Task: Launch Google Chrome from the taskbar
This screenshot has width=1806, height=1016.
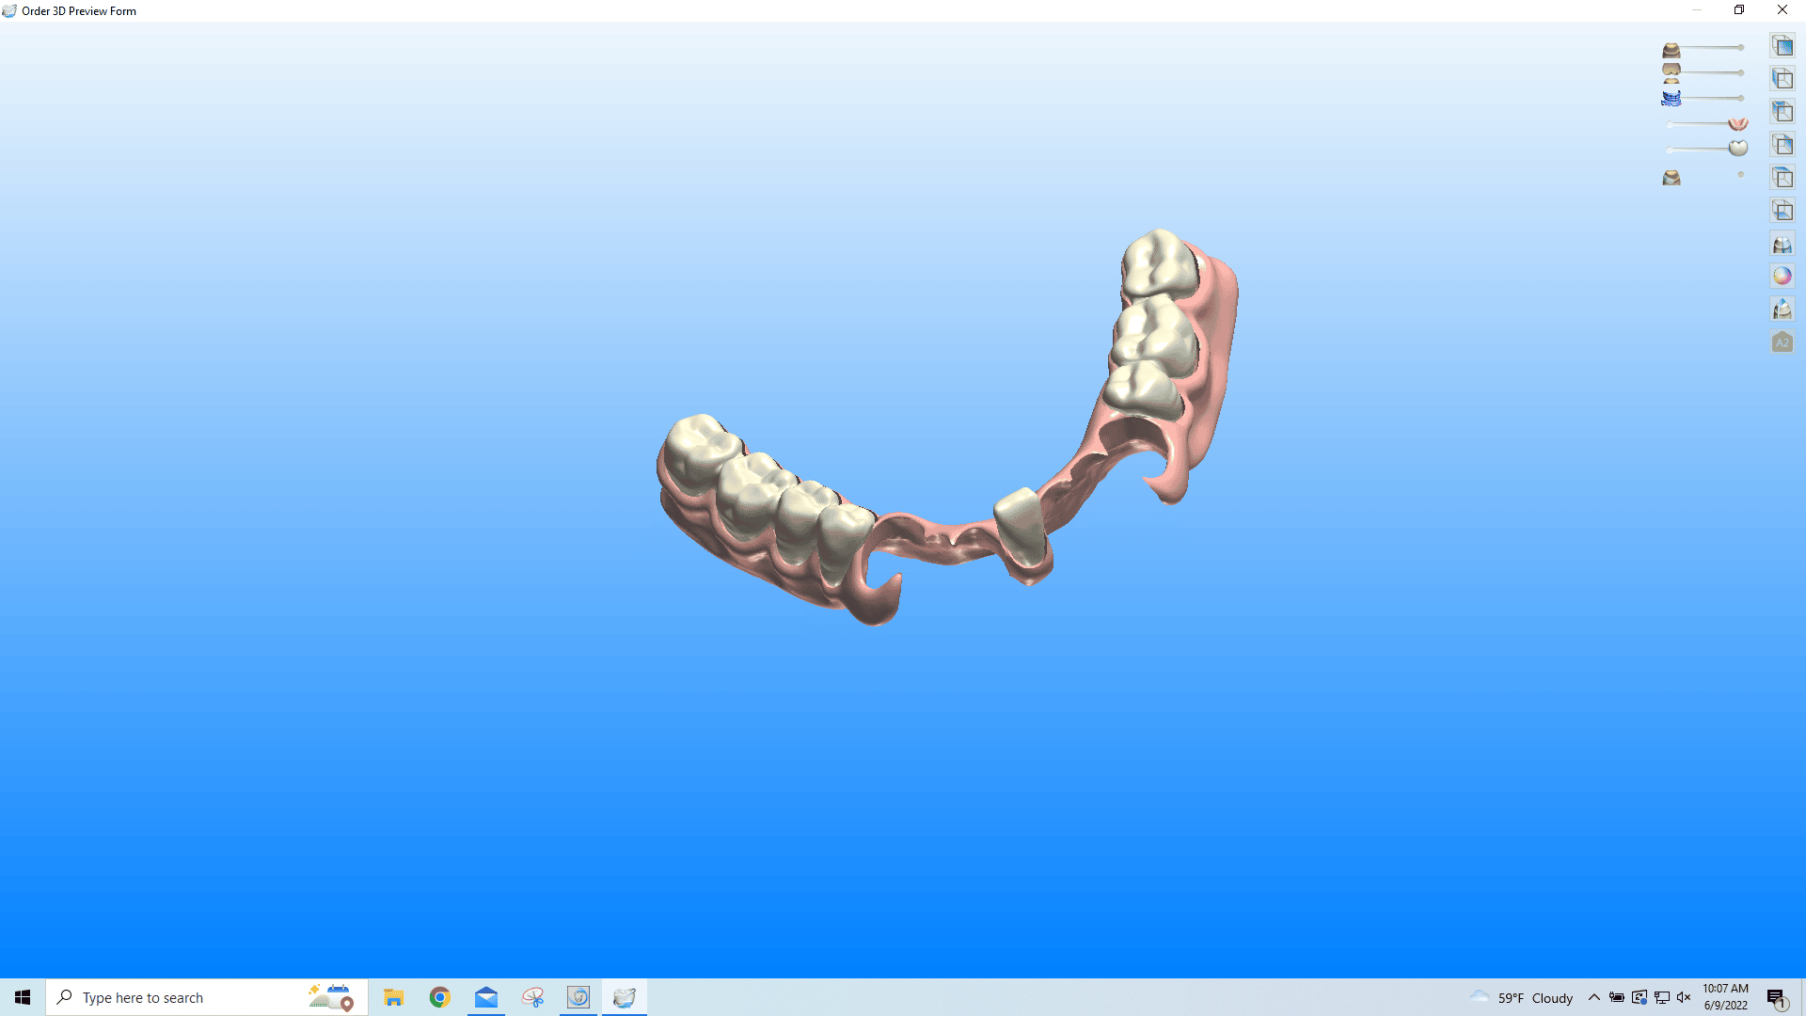Action: [438, 996]
